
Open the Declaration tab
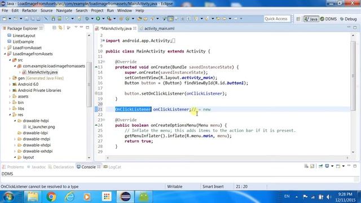61,167
